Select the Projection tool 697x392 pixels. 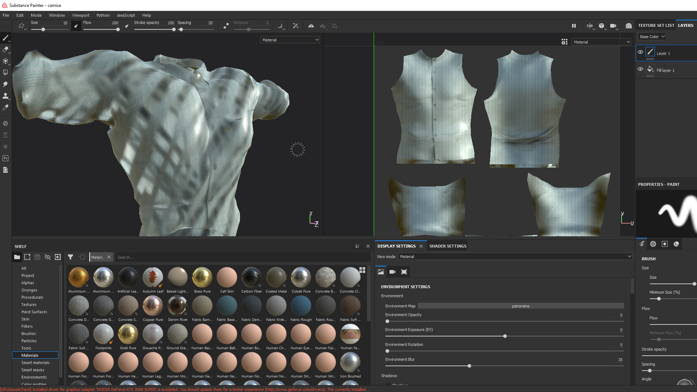tap(5, 61)
